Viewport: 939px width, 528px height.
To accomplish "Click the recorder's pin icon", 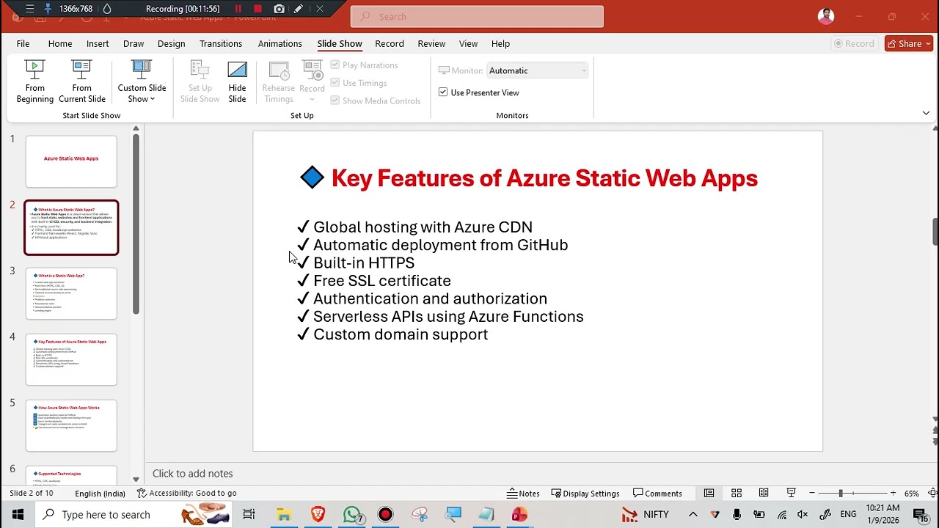I will (48, 9).
